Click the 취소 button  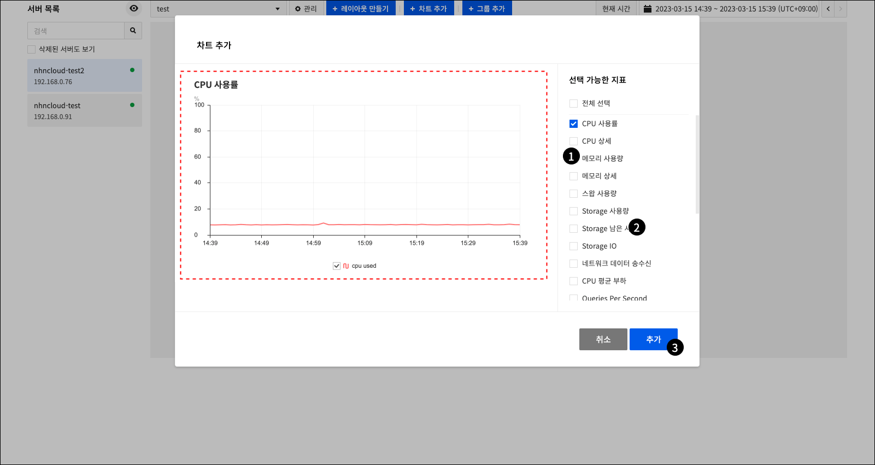click(603, 339)
